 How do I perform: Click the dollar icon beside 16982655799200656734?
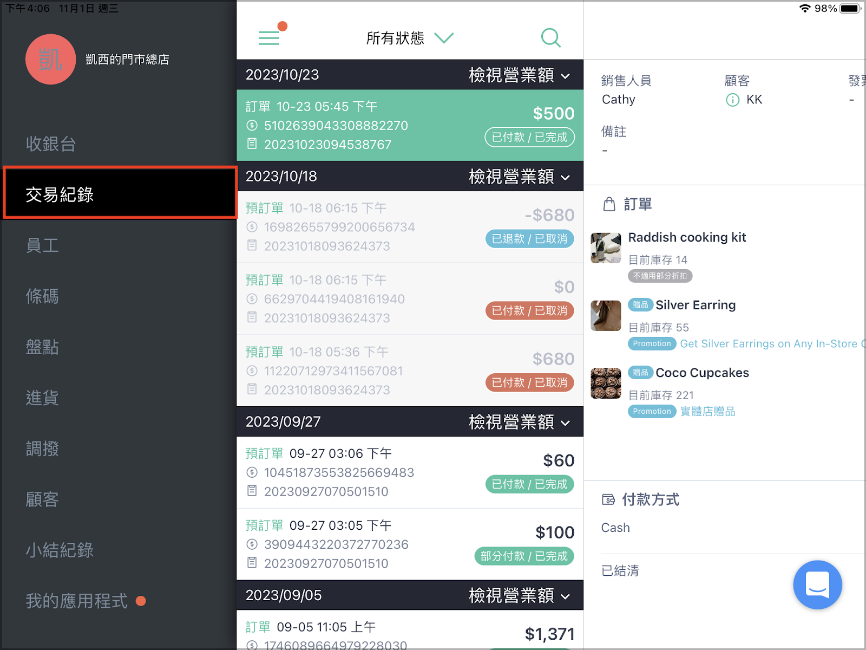252,227
